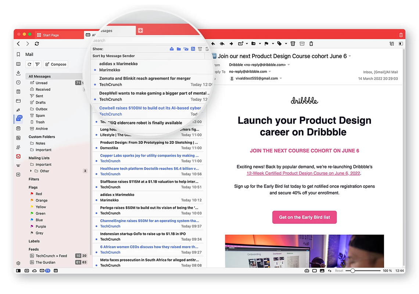The image size is (419, 294).
Task: Open the Feeds panel in sidebar
Action: (18, 138)
